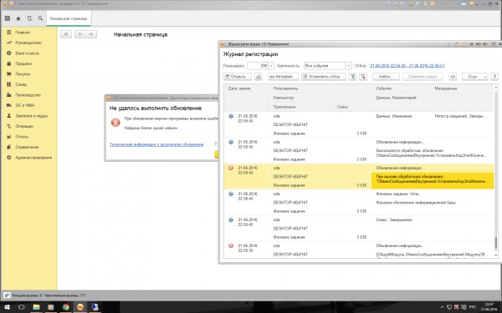Open Критичность dropdown arrow
This screenshot has height=313, width=502.
349,66
